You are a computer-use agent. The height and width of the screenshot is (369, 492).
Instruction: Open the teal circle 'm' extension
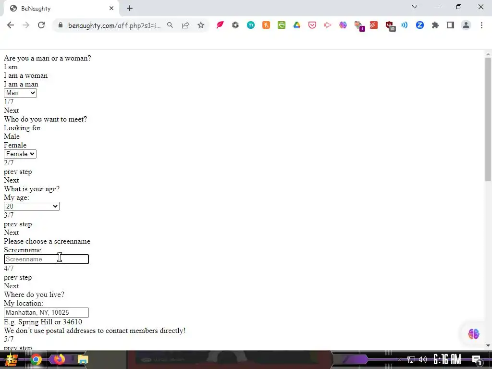coord(251,25)
